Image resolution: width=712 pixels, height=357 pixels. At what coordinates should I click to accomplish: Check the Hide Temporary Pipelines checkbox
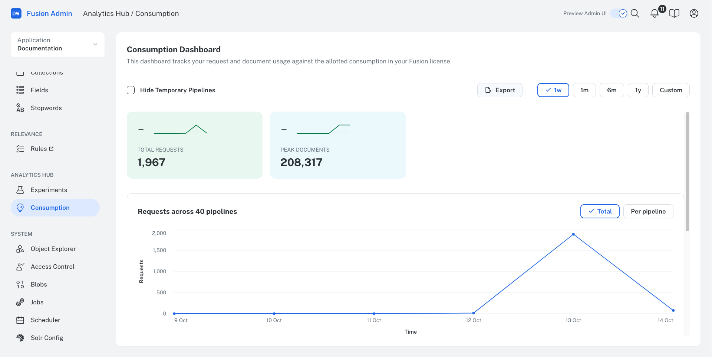click(131, 90)
